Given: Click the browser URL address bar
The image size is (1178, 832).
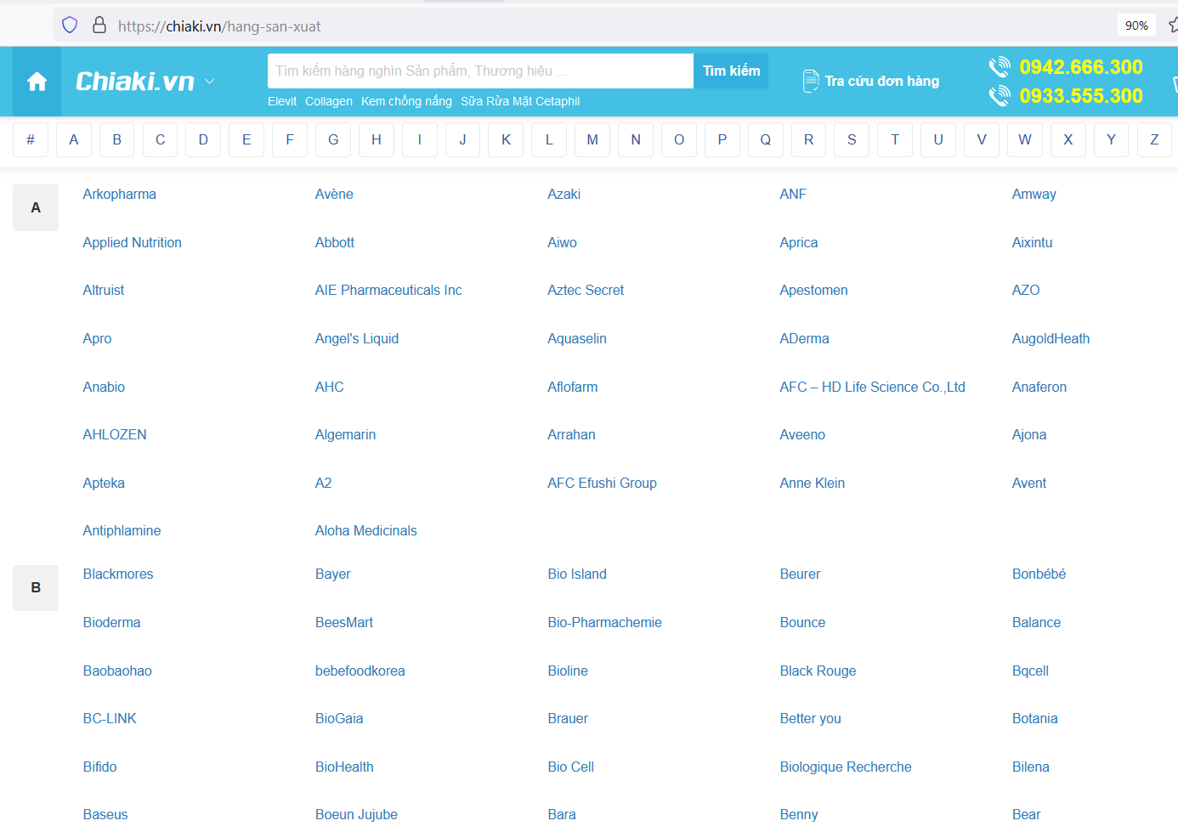Looking at the screenshot, I should [x=595, y=26].
